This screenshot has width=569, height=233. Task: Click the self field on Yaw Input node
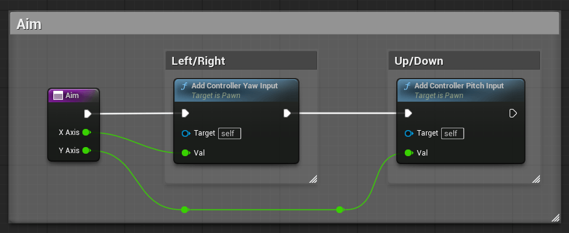click(230, 133)
